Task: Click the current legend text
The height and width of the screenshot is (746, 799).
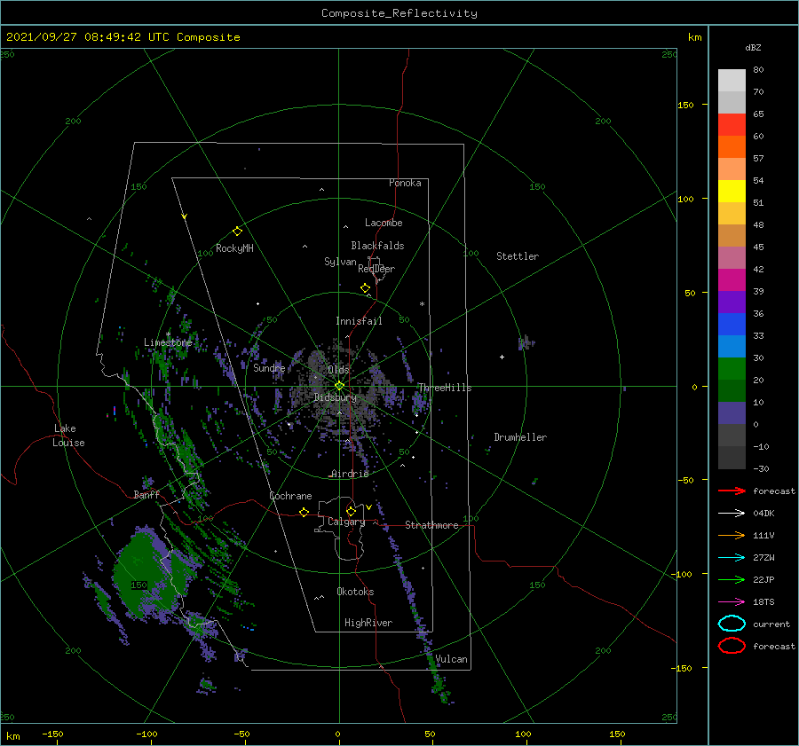Action: tap(771, 624)
